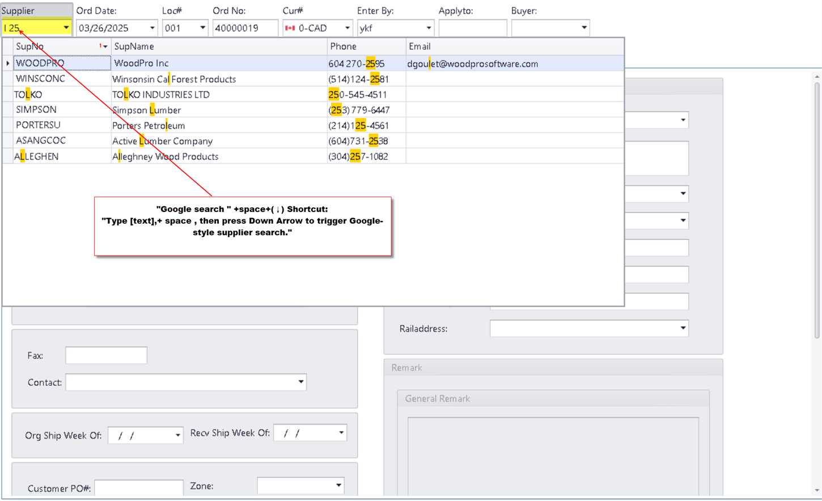Expand the Railaddress dropdown
The image size is (822, 501).
click(x=683, y=328)
